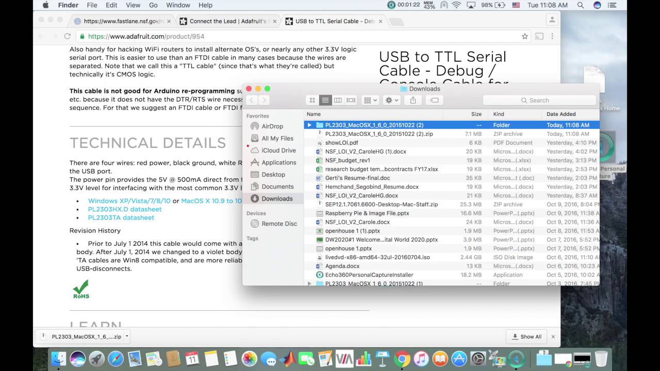Screen dimensions: 660x371
Task: Switch Finder to icon view
Action: [x=312, y=100]
